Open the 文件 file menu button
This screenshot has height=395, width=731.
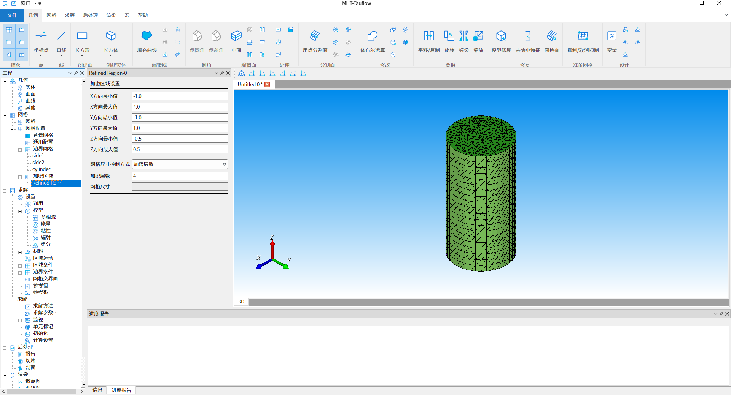point(12,15)
